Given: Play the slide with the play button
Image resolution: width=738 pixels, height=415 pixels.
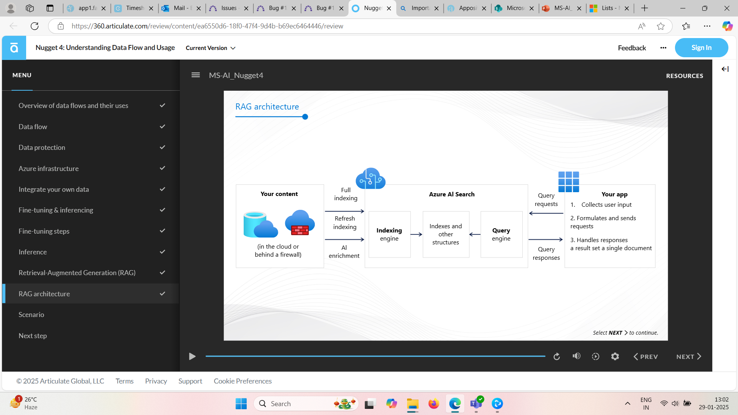Looking at the screenshot, I should click(192, 357).
